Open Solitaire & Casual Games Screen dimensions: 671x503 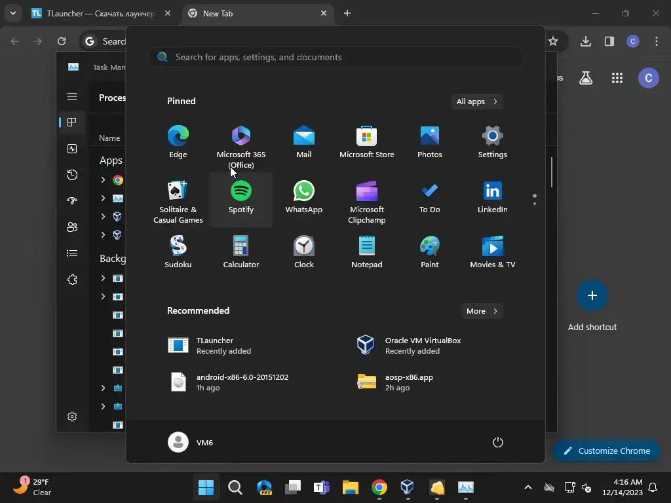[178, 201]
